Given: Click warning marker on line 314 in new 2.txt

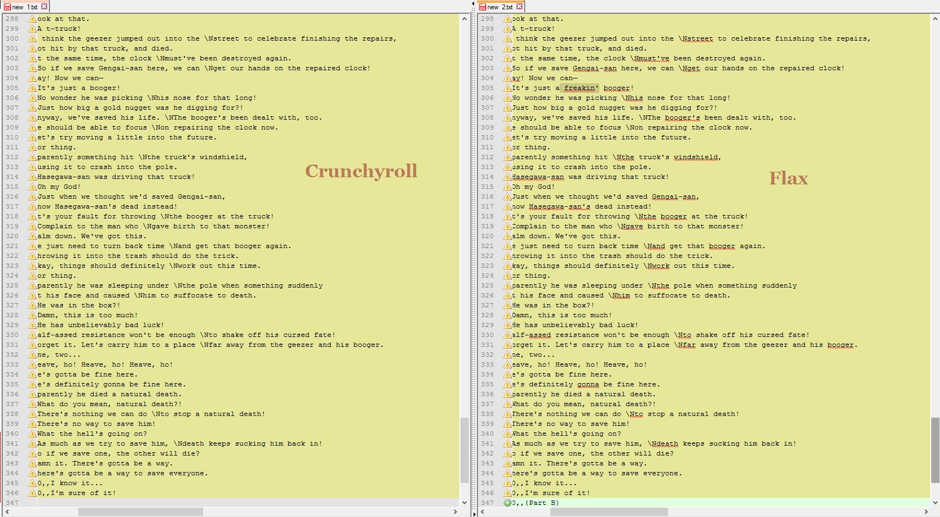Looking at the screenshot, I should 507,177.
